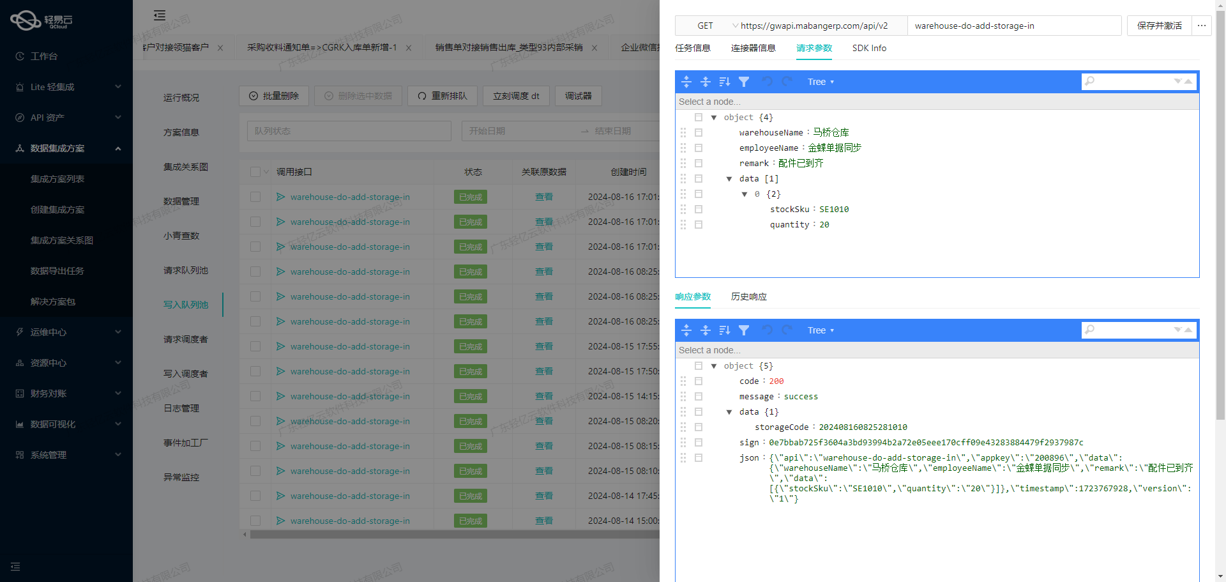The image size is (1226, 582).
Task: Go to previous search result in request editor
Action: point(1188,81)
